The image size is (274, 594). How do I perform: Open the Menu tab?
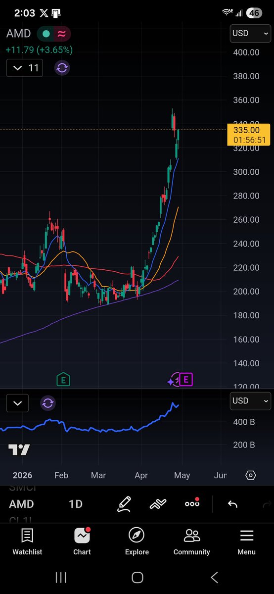coord(246,542)
